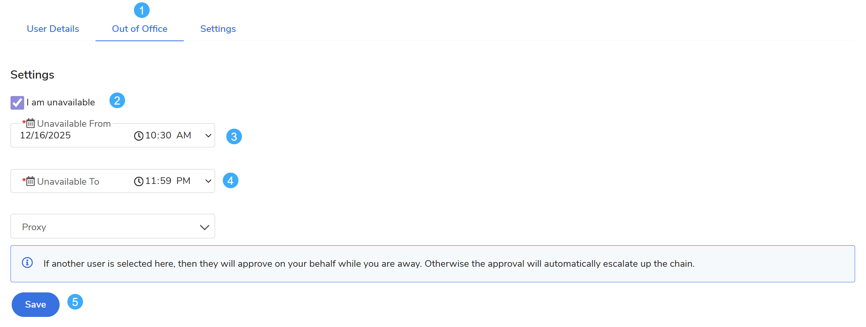
Task: Expand the Unavailable From time dropdown arrow
Action: click(208, 136)
